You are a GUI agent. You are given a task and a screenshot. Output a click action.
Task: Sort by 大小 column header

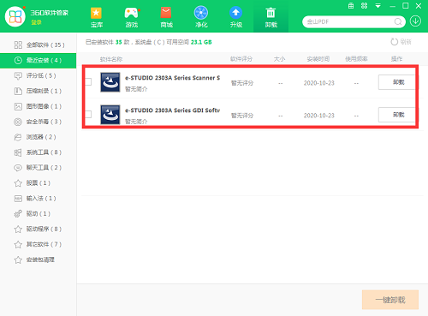pos(279,59)
